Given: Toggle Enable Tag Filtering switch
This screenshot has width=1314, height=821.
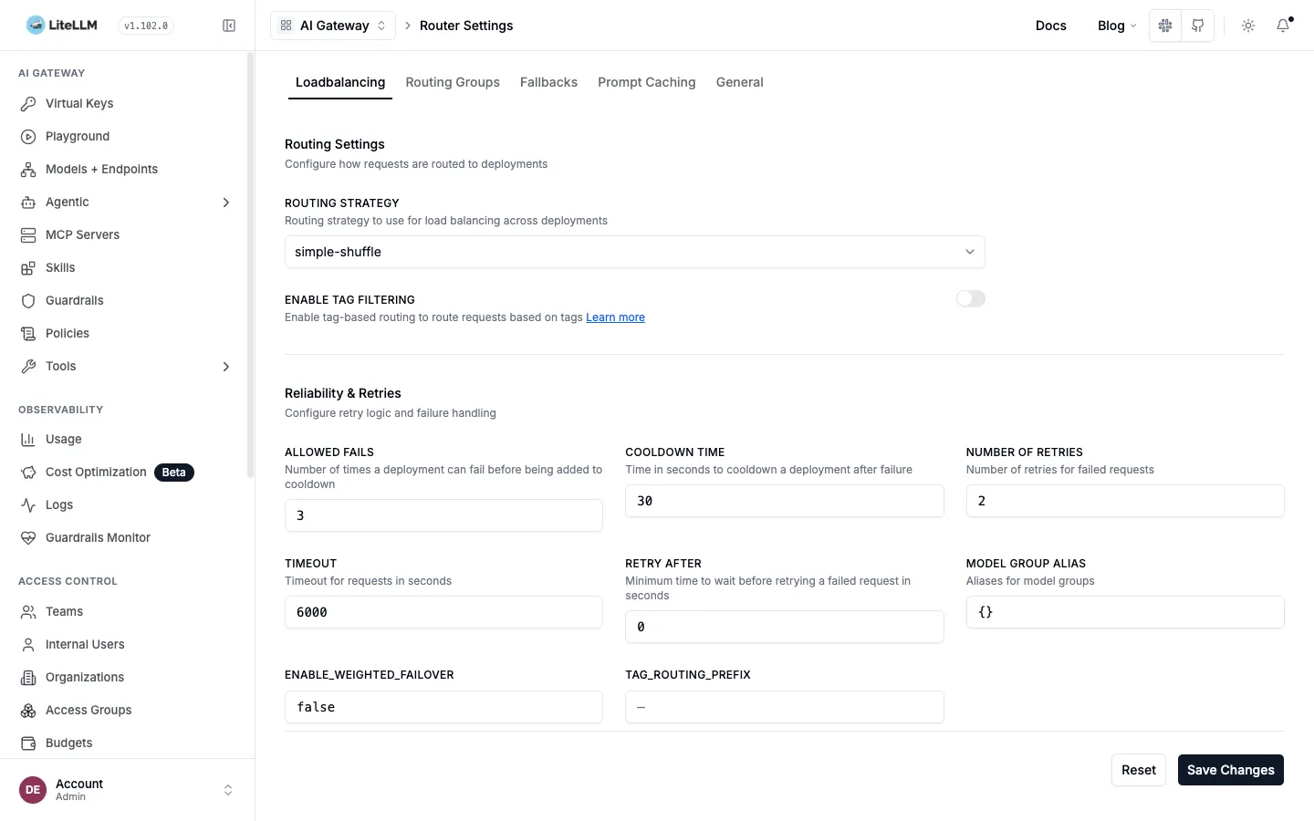Looking at the screenshot, I should click(x=971, y=298).
